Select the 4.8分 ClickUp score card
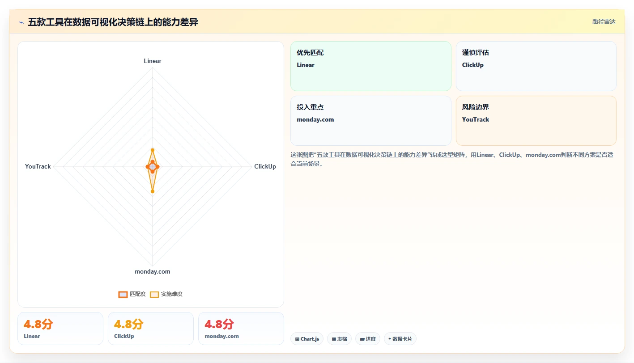Viewport: 634px width, 363px height. (x=151, y=329)
